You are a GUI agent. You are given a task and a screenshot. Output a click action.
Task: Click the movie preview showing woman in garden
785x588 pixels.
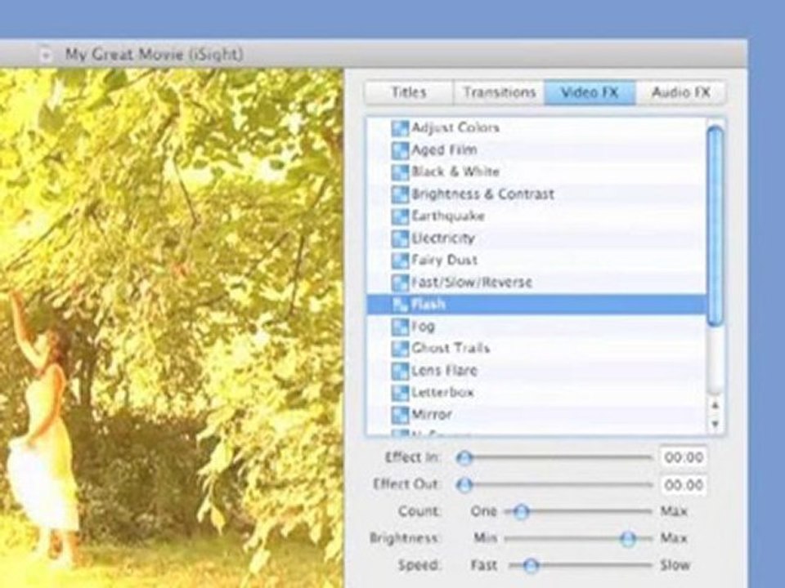(x=171, y=328)
